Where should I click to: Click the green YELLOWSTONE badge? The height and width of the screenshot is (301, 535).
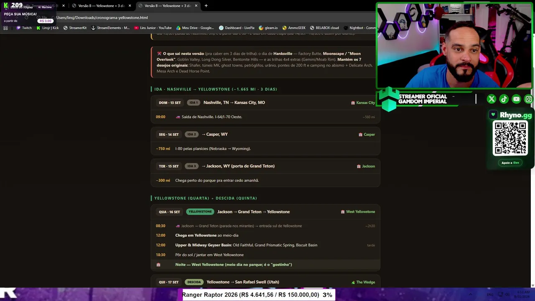(200, 212)
